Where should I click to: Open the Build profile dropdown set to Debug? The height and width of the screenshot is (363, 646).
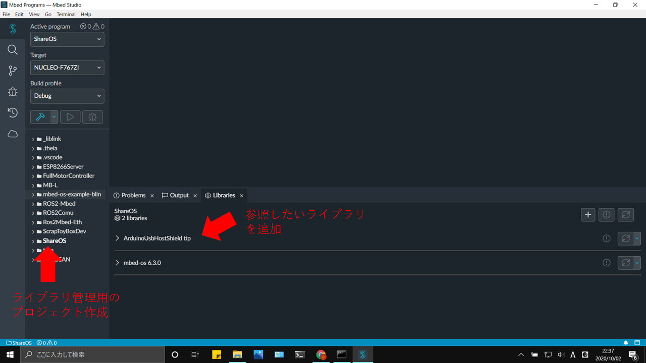(67, 96)
